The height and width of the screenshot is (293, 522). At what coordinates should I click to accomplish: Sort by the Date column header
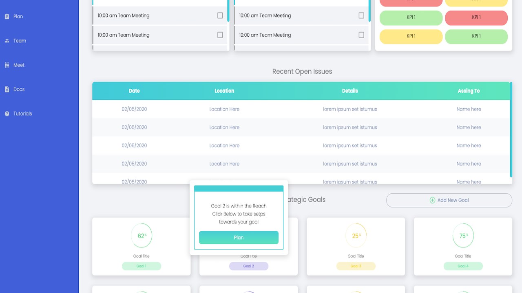[134, 91]
